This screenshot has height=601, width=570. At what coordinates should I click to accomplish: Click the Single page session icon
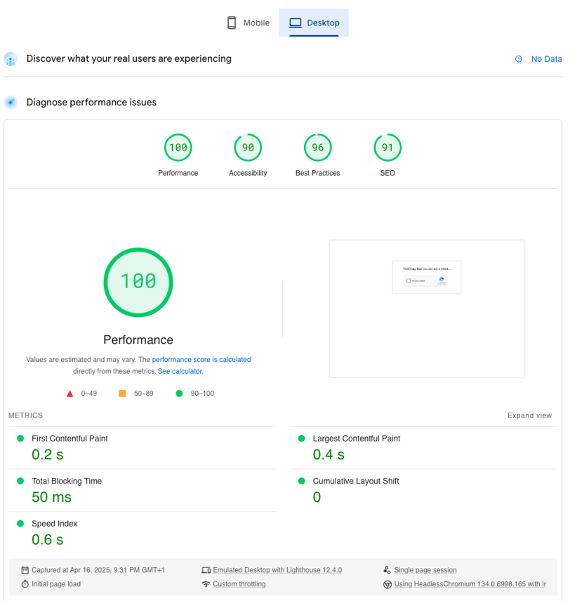(x=387, y=570)
